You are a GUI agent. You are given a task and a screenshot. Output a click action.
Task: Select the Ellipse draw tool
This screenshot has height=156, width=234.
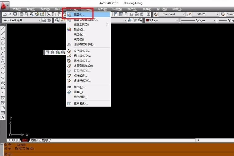pos(3,73)
